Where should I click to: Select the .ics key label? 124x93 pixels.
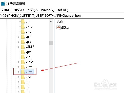click(x=28, y=82)
